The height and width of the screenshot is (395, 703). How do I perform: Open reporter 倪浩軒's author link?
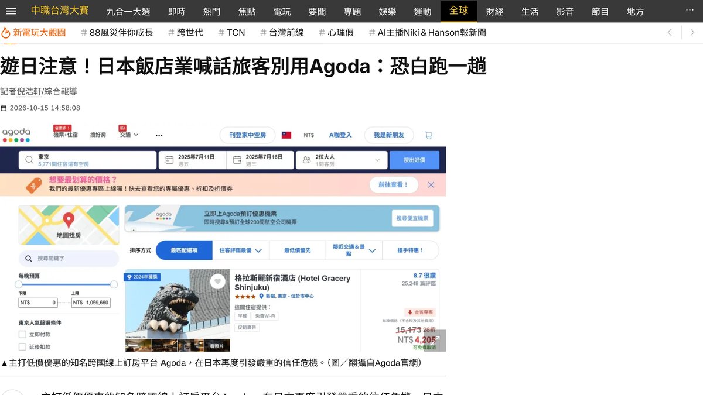(29, 91)
